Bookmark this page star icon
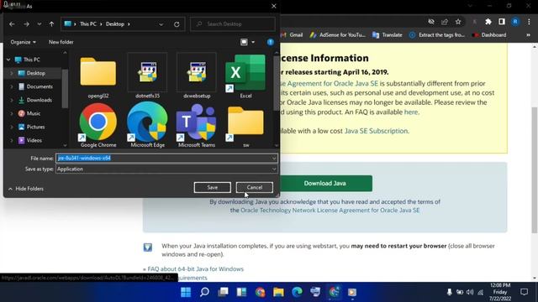538x302 pixels. tap(458, 22)
